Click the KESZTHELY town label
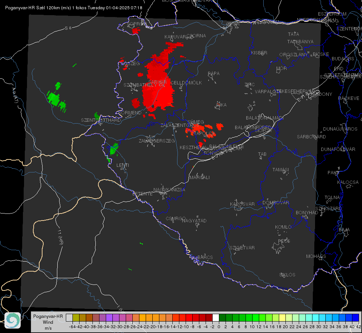Image resolution: width=362 pixels, height=333 pixels. (192, 147)
